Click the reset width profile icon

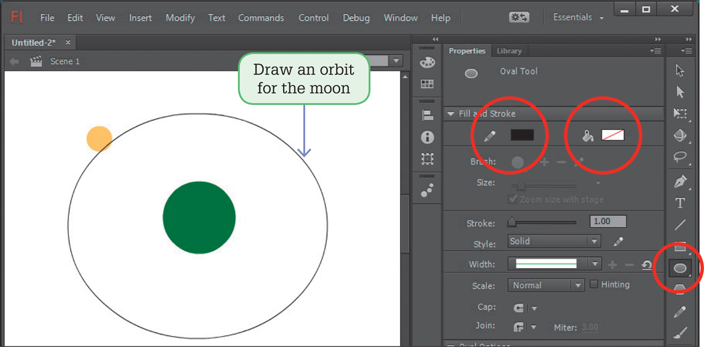click(x=647, y=265)
